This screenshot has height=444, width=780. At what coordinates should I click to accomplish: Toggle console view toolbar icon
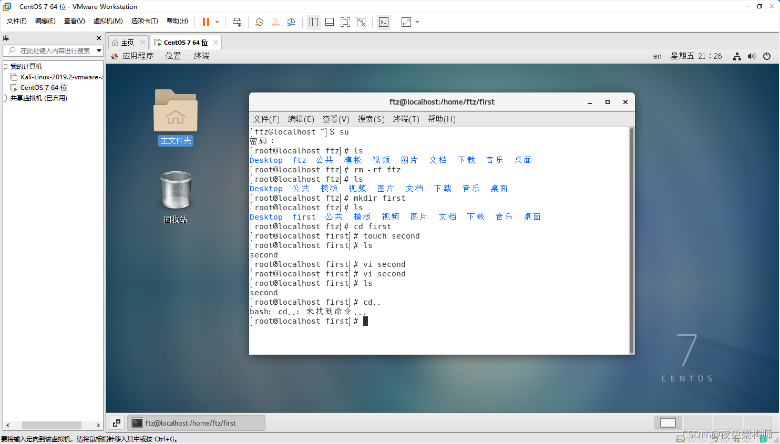pos(384,22)
